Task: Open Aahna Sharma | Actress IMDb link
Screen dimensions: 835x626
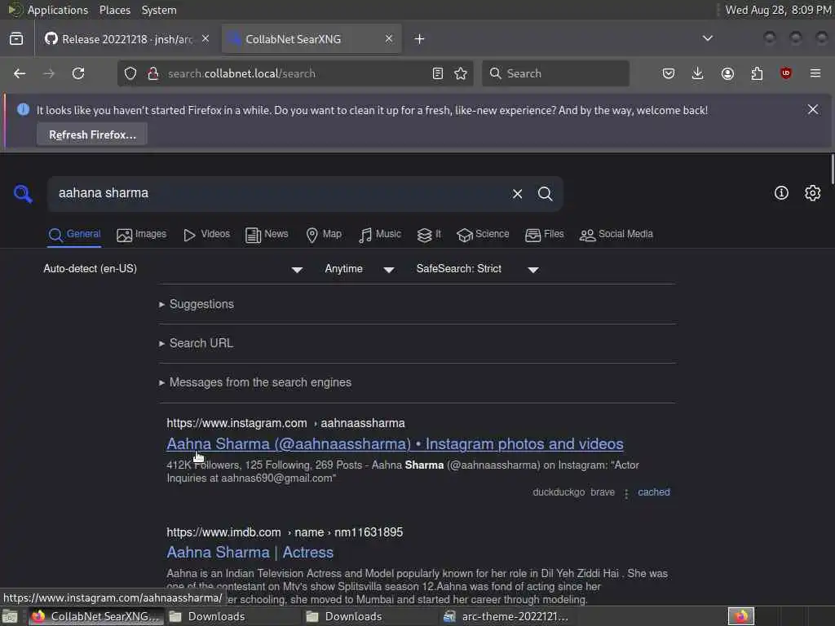Action: tap(250, 553)
